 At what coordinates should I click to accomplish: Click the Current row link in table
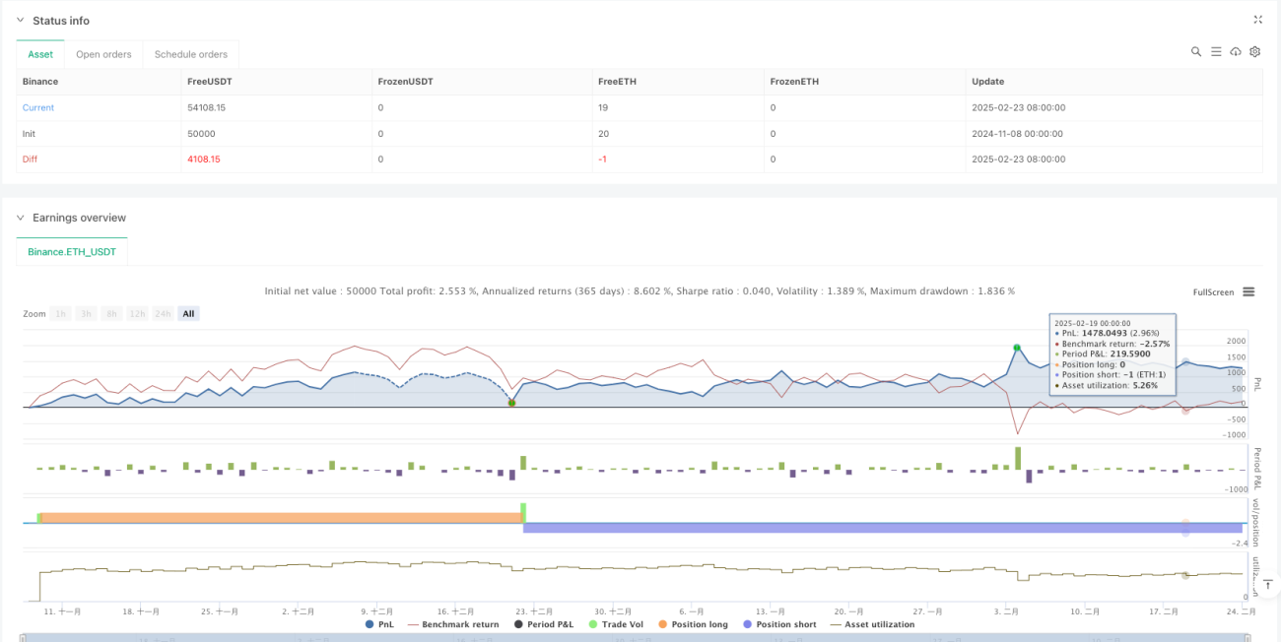click(x=38, y=107)
